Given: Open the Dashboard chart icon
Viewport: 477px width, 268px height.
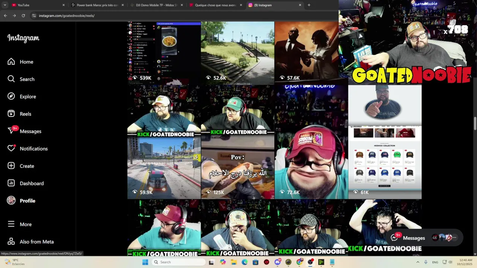Looking at the screenshot, I should click(x=11, y=183).
